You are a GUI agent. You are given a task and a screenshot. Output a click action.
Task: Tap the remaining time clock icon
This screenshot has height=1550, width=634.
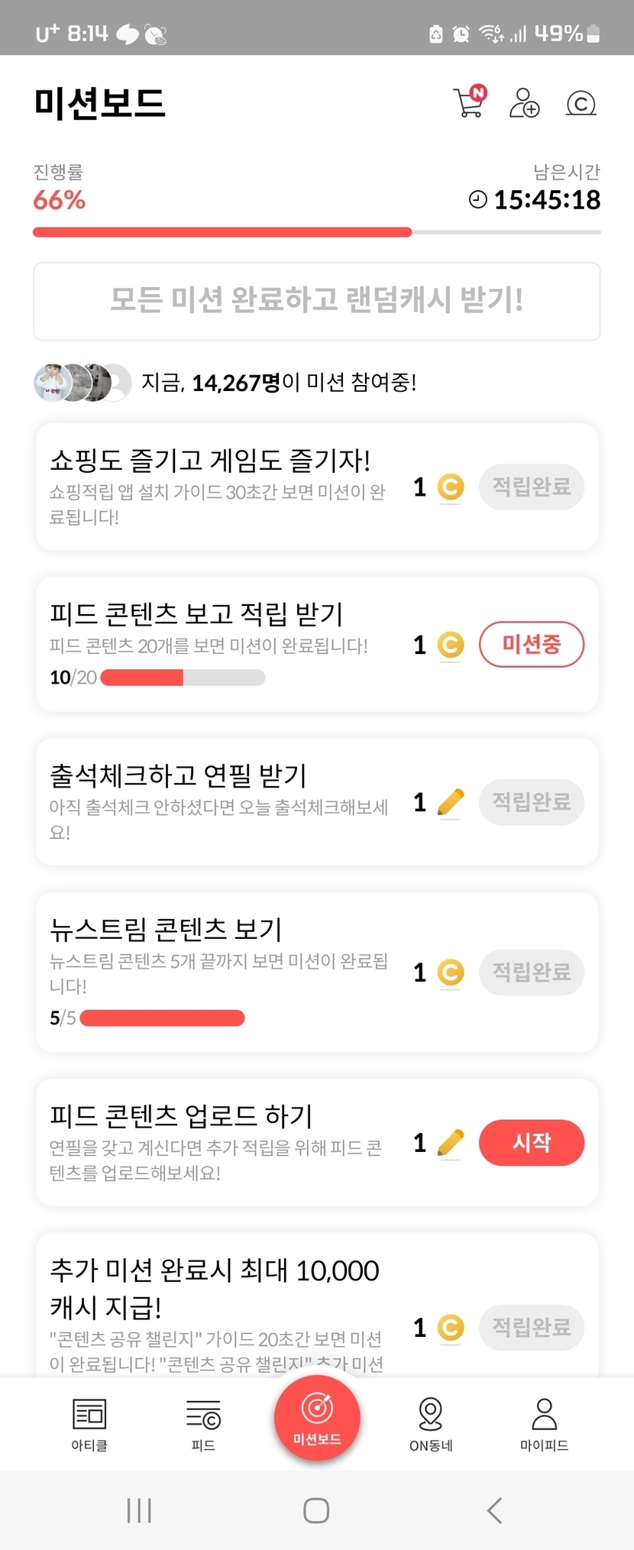tap(477, 200)
